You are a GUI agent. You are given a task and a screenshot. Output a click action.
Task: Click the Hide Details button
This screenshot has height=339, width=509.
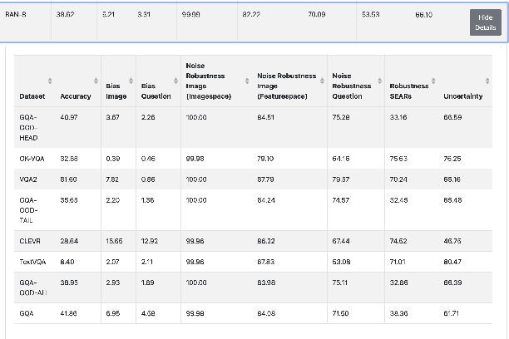(x=485, y=22)
